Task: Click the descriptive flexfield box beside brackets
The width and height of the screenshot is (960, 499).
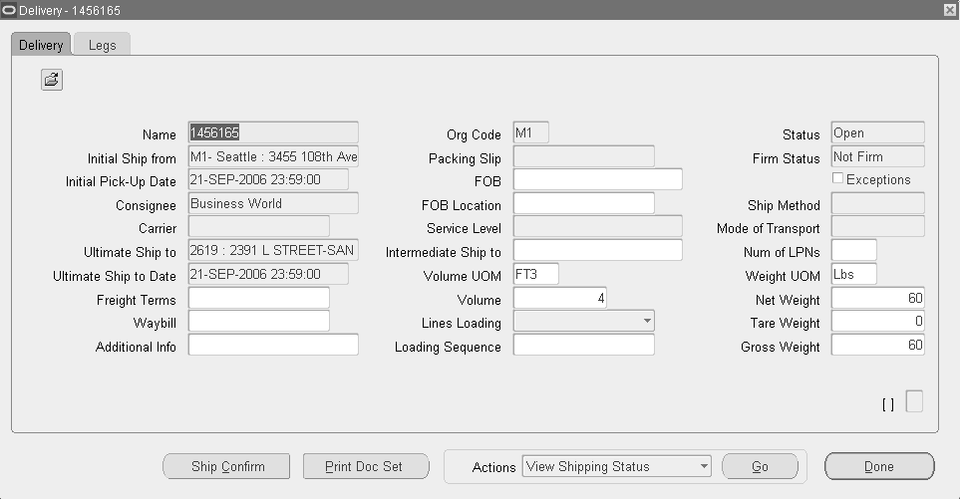Action: (x=913, y=401)
